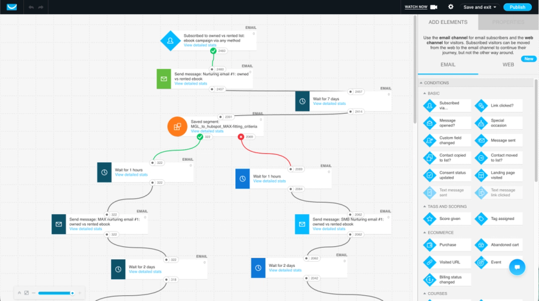Collapse the CONDITIONS section

pyautogui.click(x=421, y=83)
